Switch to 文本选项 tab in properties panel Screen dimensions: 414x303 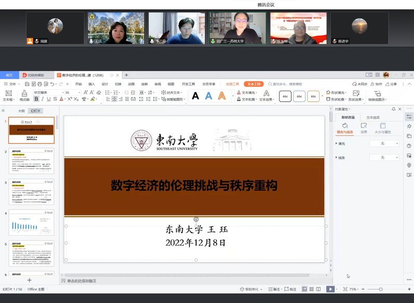pyautogui.click(x=373, y=118)
